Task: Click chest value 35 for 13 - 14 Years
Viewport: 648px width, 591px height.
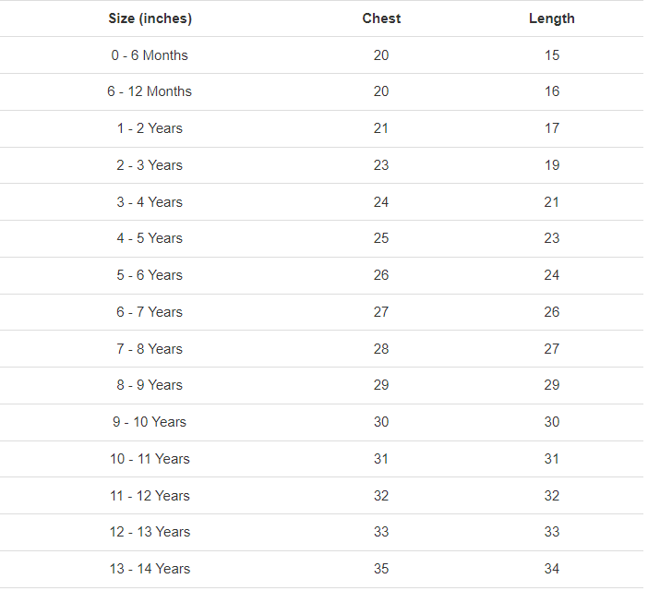Action: click(x=381, y=569)
